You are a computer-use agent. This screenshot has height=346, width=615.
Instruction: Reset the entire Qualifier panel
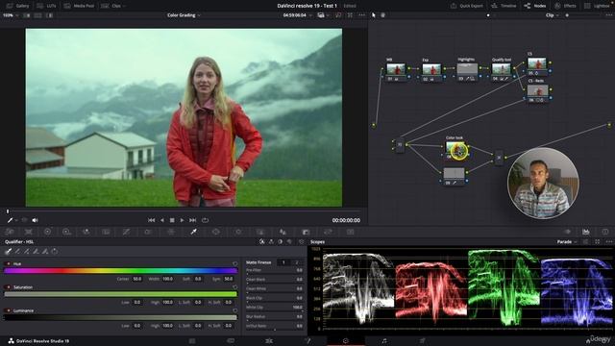301,241
